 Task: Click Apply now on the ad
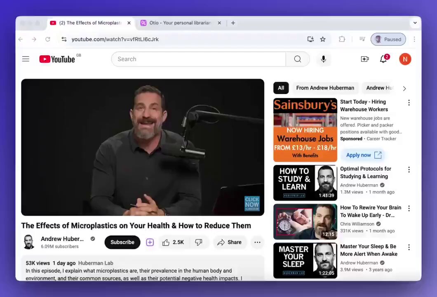[x=364, y=155]
